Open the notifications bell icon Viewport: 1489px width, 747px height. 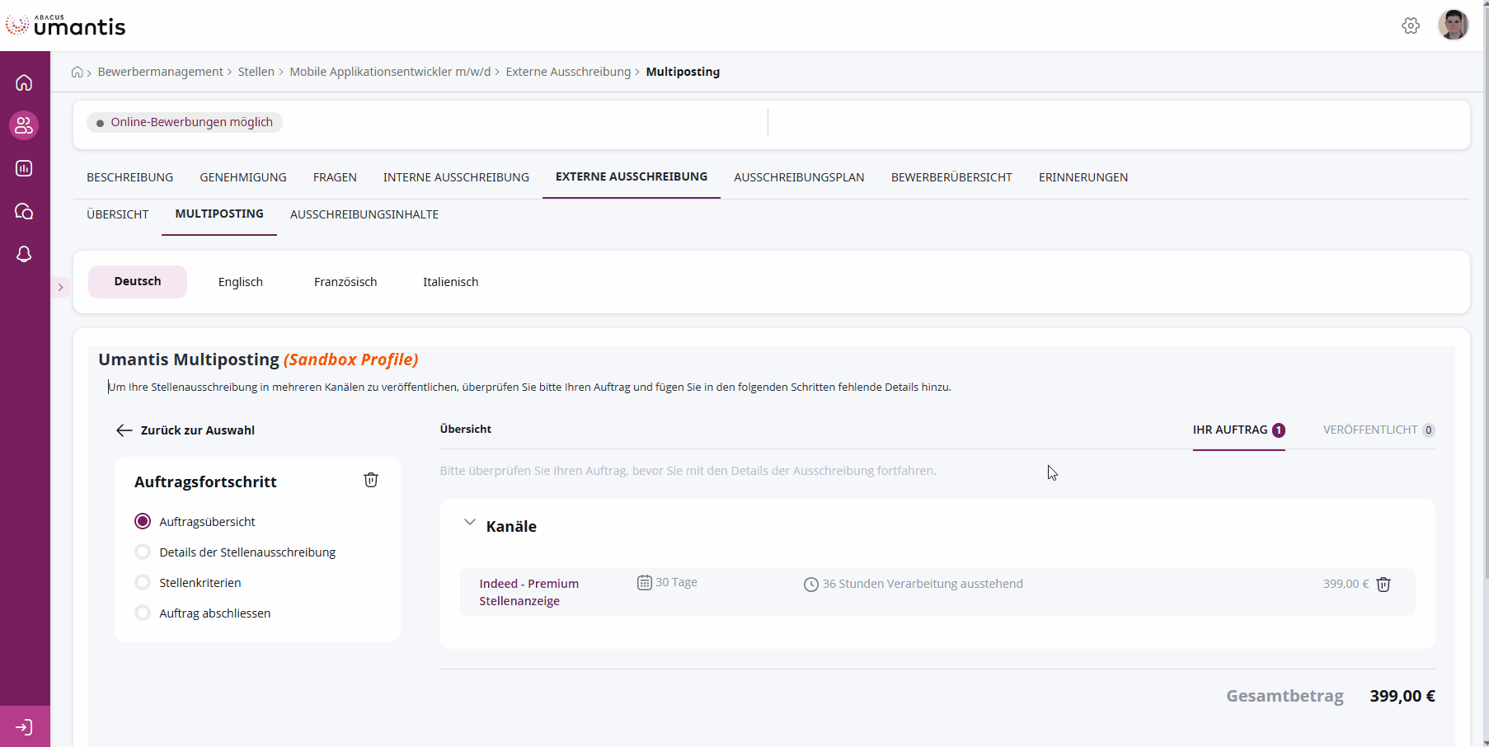click(24, 254)
